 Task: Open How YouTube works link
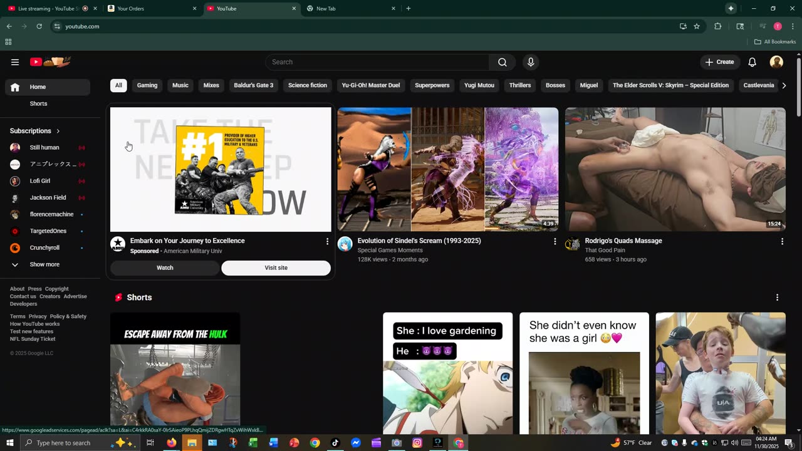(34, 324)
